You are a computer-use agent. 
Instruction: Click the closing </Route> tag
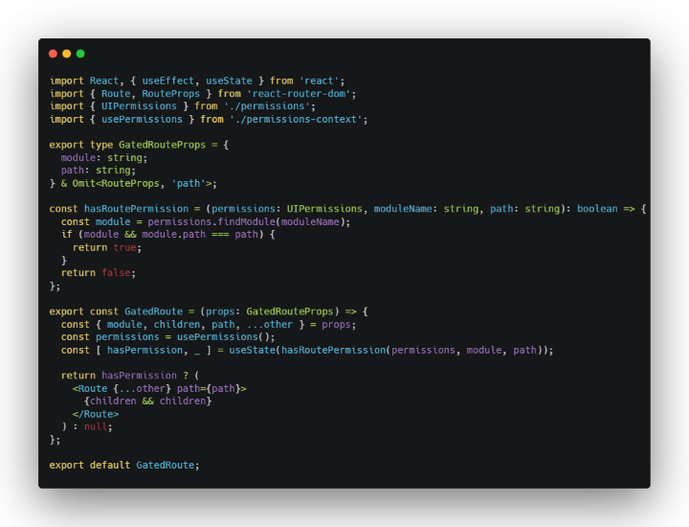click(x=96, y=414)
